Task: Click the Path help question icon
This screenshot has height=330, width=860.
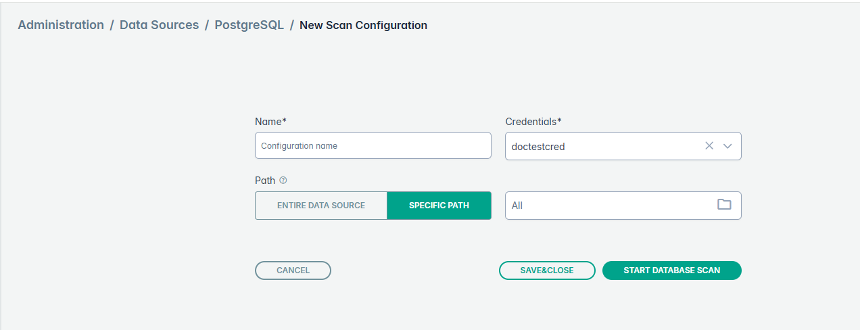Action: pos(283,181)
